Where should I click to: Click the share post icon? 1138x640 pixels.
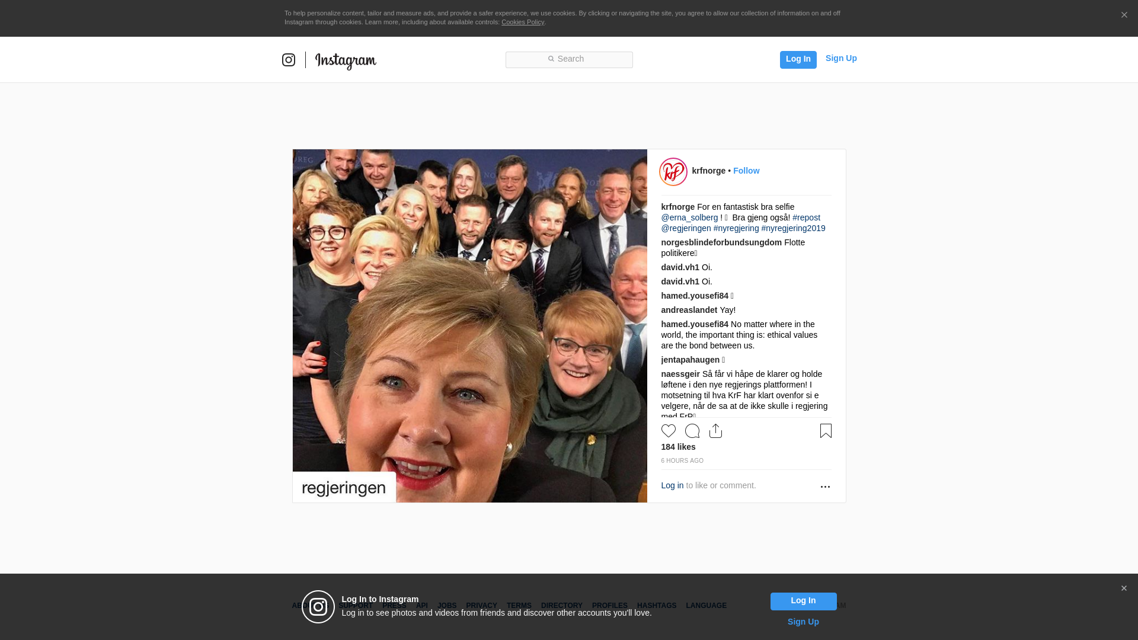(x=715, y=431)
